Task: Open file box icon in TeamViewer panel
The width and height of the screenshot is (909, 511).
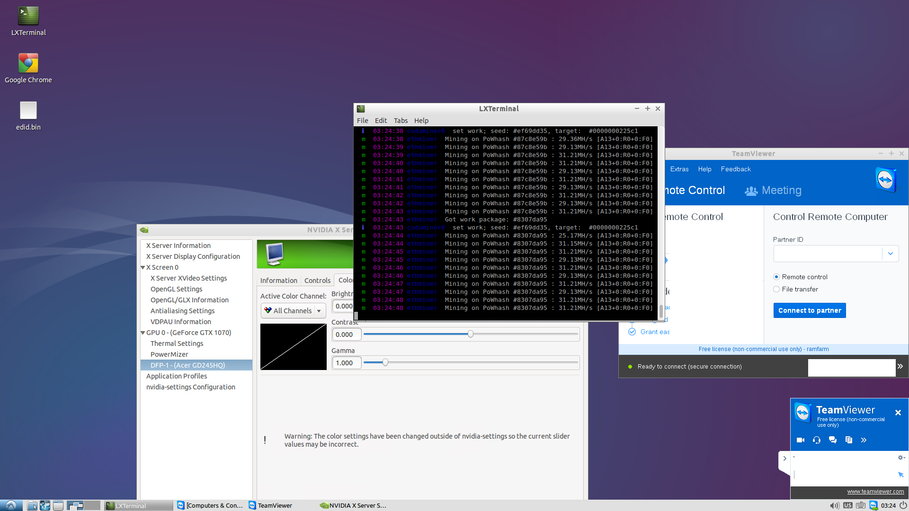Action: point(849,440)
